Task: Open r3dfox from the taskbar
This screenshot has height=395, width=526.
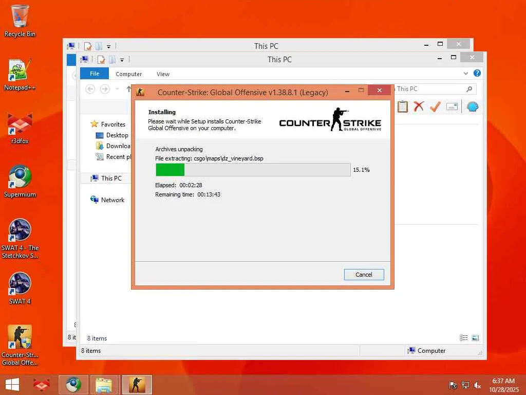Action: tap(41, 385)
